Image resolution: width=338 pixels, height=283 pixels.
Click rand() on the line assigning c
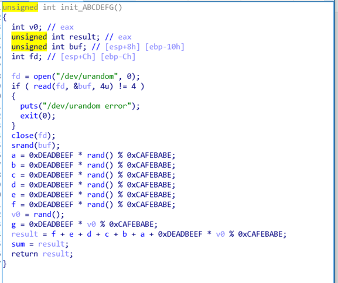[x=100, y=175]
